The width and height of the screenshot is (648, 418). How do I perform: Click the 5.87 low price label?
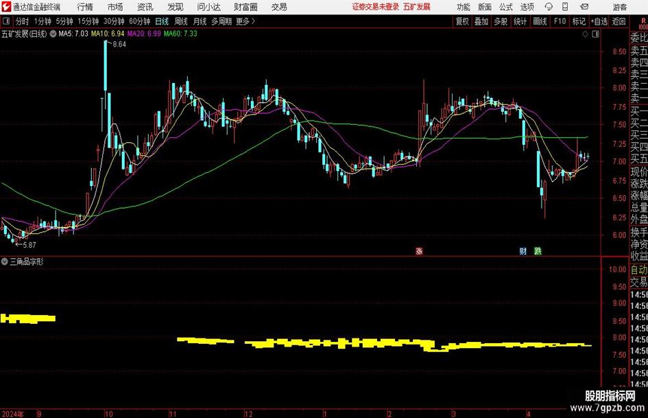click(29, 245)
